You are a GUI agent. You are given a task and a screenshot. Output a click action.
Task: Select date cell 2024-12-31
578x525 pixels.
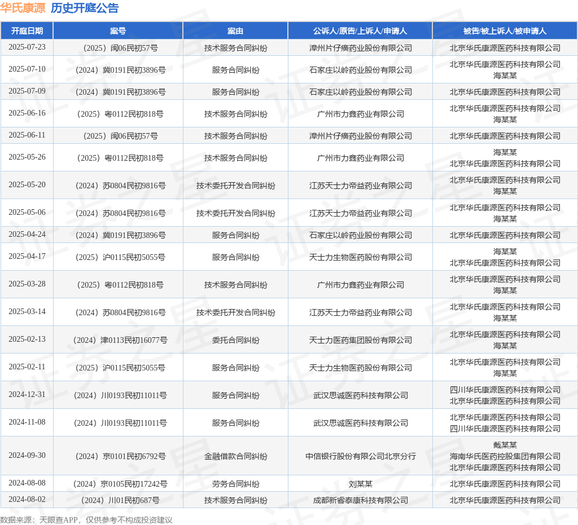[27, 394]
